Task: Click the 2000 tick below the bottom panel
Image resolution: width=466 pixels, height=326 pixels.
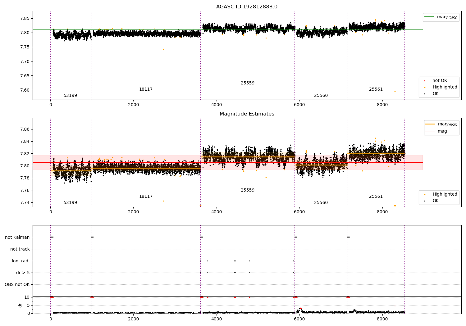Action: (134, 319)
